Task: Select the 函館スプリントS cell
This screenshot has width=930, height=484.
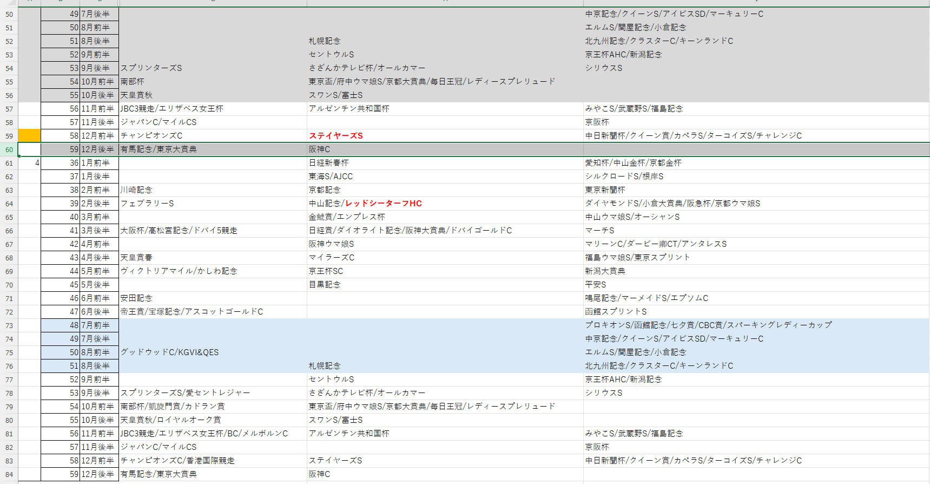Action: tap(616, 312)
